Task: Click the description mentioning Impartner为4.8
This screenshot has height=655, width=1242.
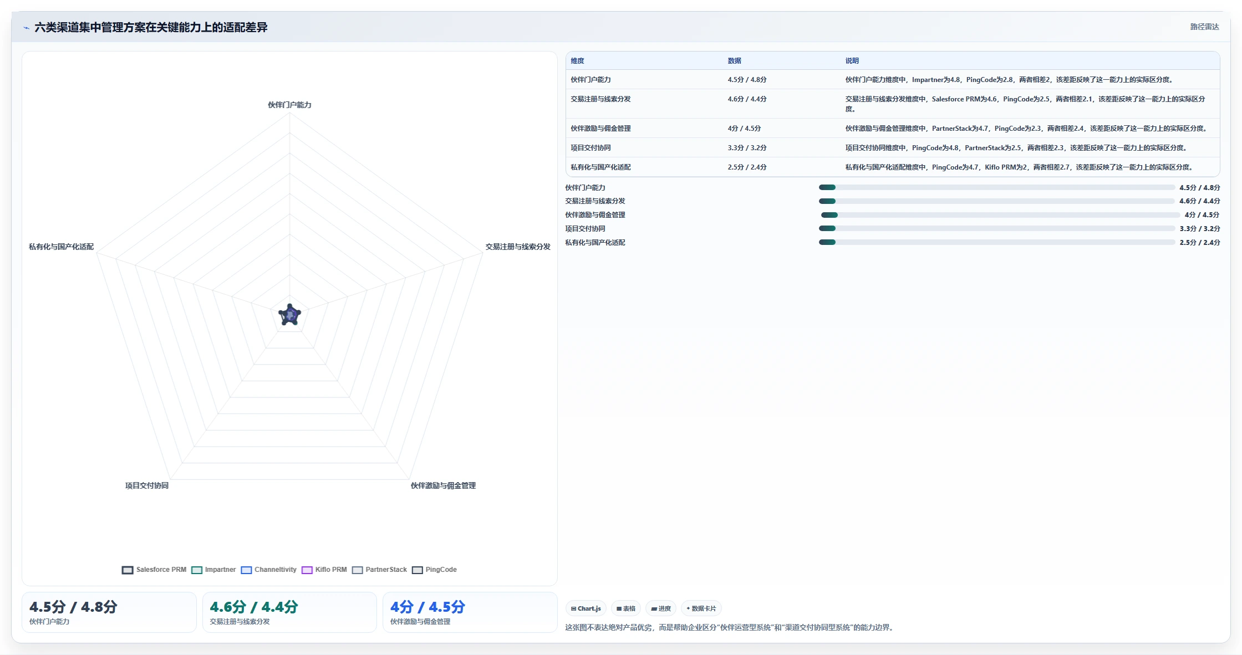Action: click(x=1009, y=80)
